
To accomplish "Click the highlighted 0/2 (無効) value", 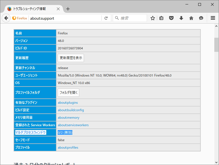I will click(x=65, y=133).
